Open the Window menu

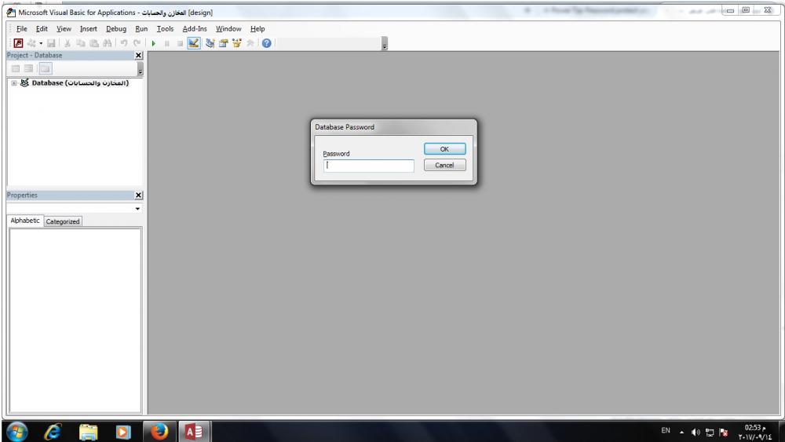[228, 29]
